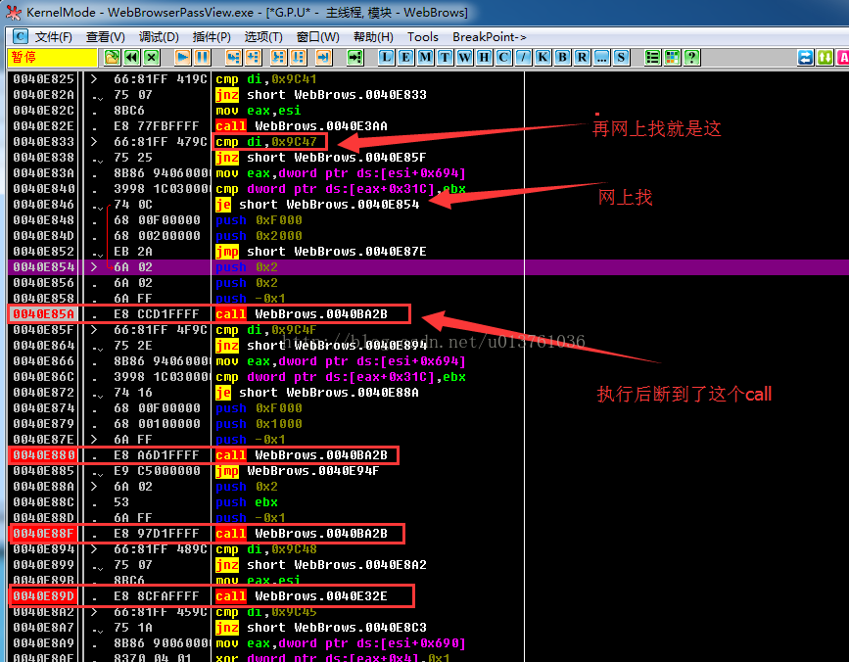Click the yellow 暂停 status field
This screenshot has width=849, height=662.
coord(53,58)
